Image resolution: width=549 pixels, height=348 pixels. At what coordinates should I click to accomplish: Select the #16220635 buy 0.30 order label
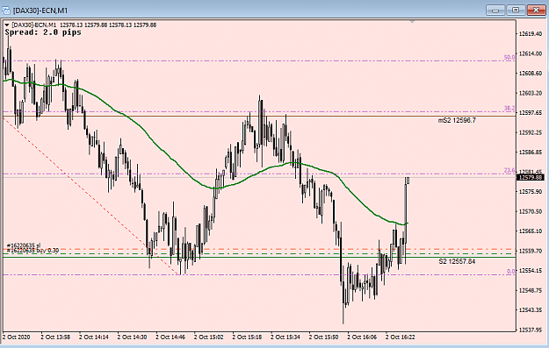tap(33, 251)
